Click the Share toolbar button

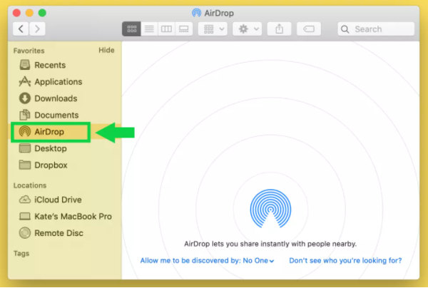(x=279, y=29)
